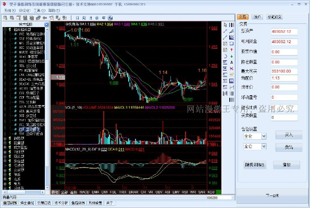Screen dimensions: 310x208
Task: Close the 技术指标 panel with X icon
Action: click(46, 24)
